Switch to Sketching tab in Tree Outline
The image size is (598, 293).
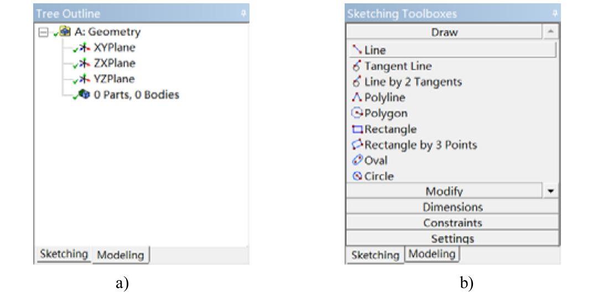tap(62, 254)
